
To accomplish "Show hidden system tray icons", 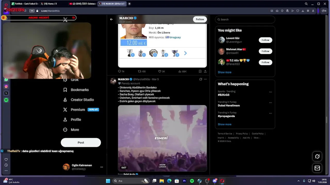I will click(299, 181).
